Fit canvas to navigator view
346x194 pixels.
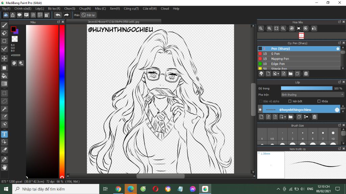[276, 28]
